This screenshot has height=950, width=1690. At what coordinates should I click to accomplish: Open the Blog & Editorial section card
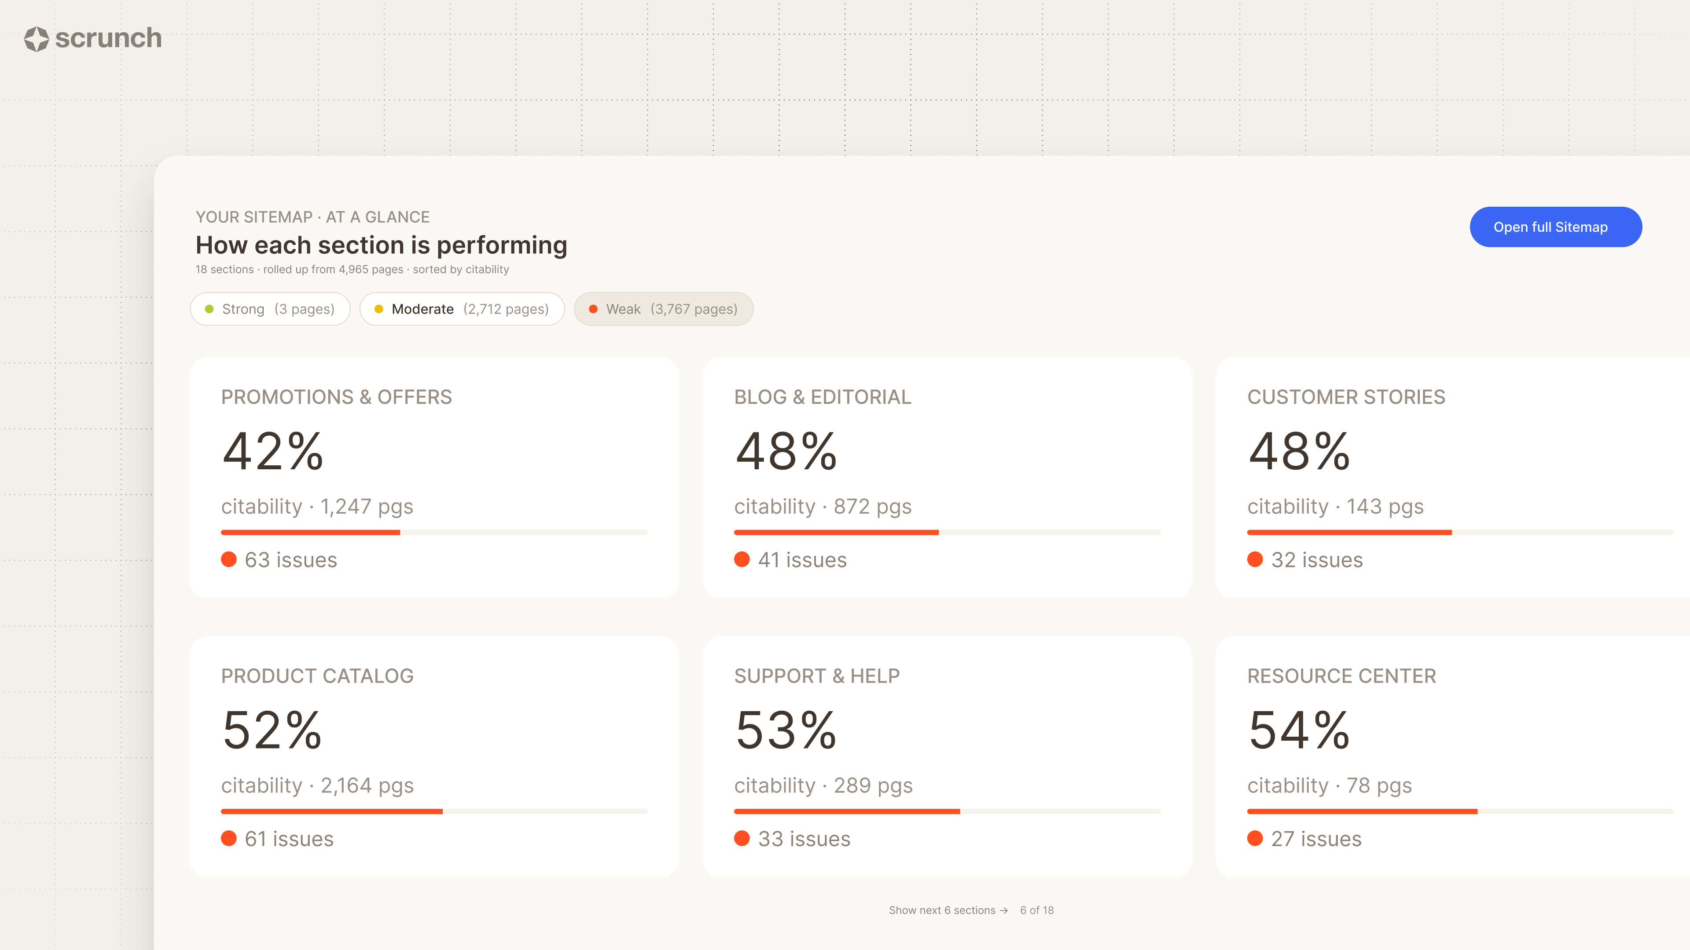[x=947, y=477]
